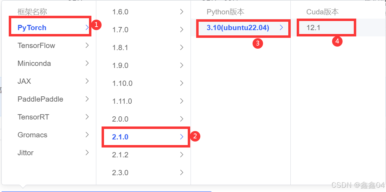The width and height of the screenshot is (386, 192).
Task: Choose version 1.10.0 from list
Action: tap(122, 83)
